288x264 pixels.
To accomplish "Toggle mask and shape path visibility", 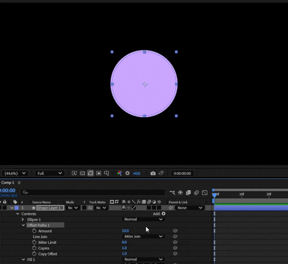I will (91, 173).
